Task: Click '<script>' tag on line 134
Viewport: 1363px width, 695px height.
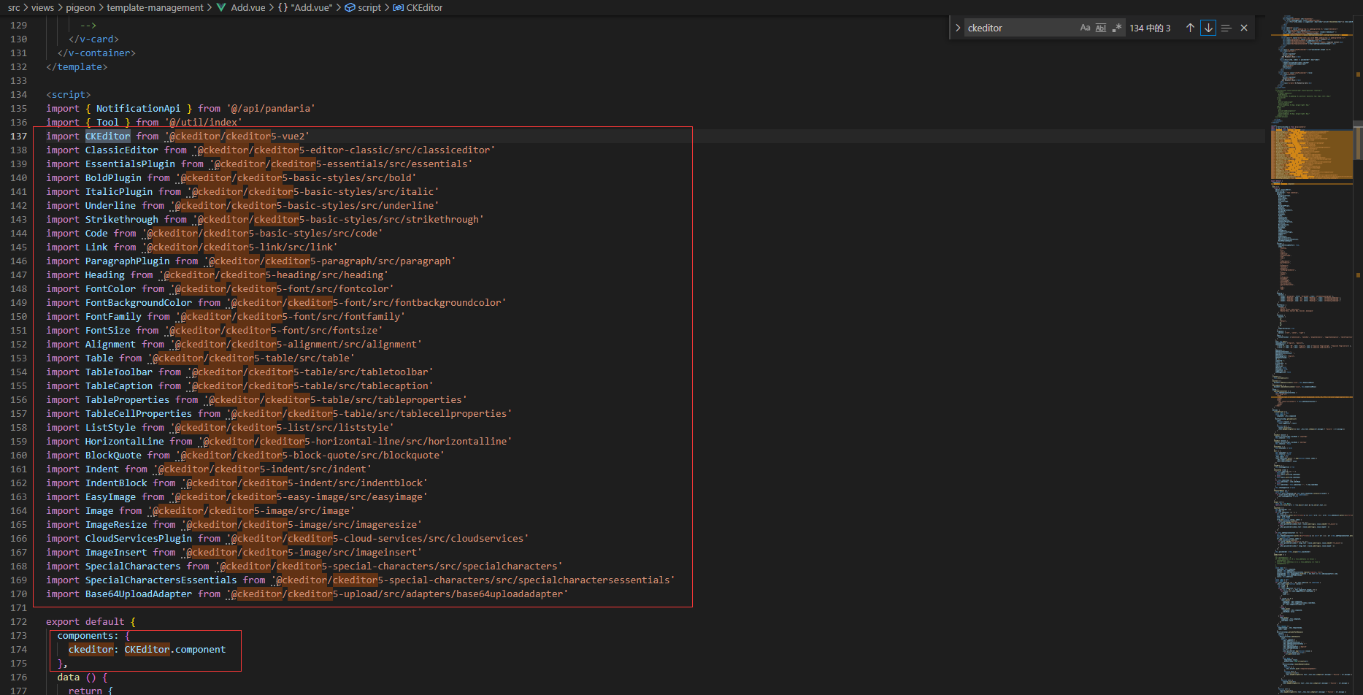Action: click(x=69, y=94)
